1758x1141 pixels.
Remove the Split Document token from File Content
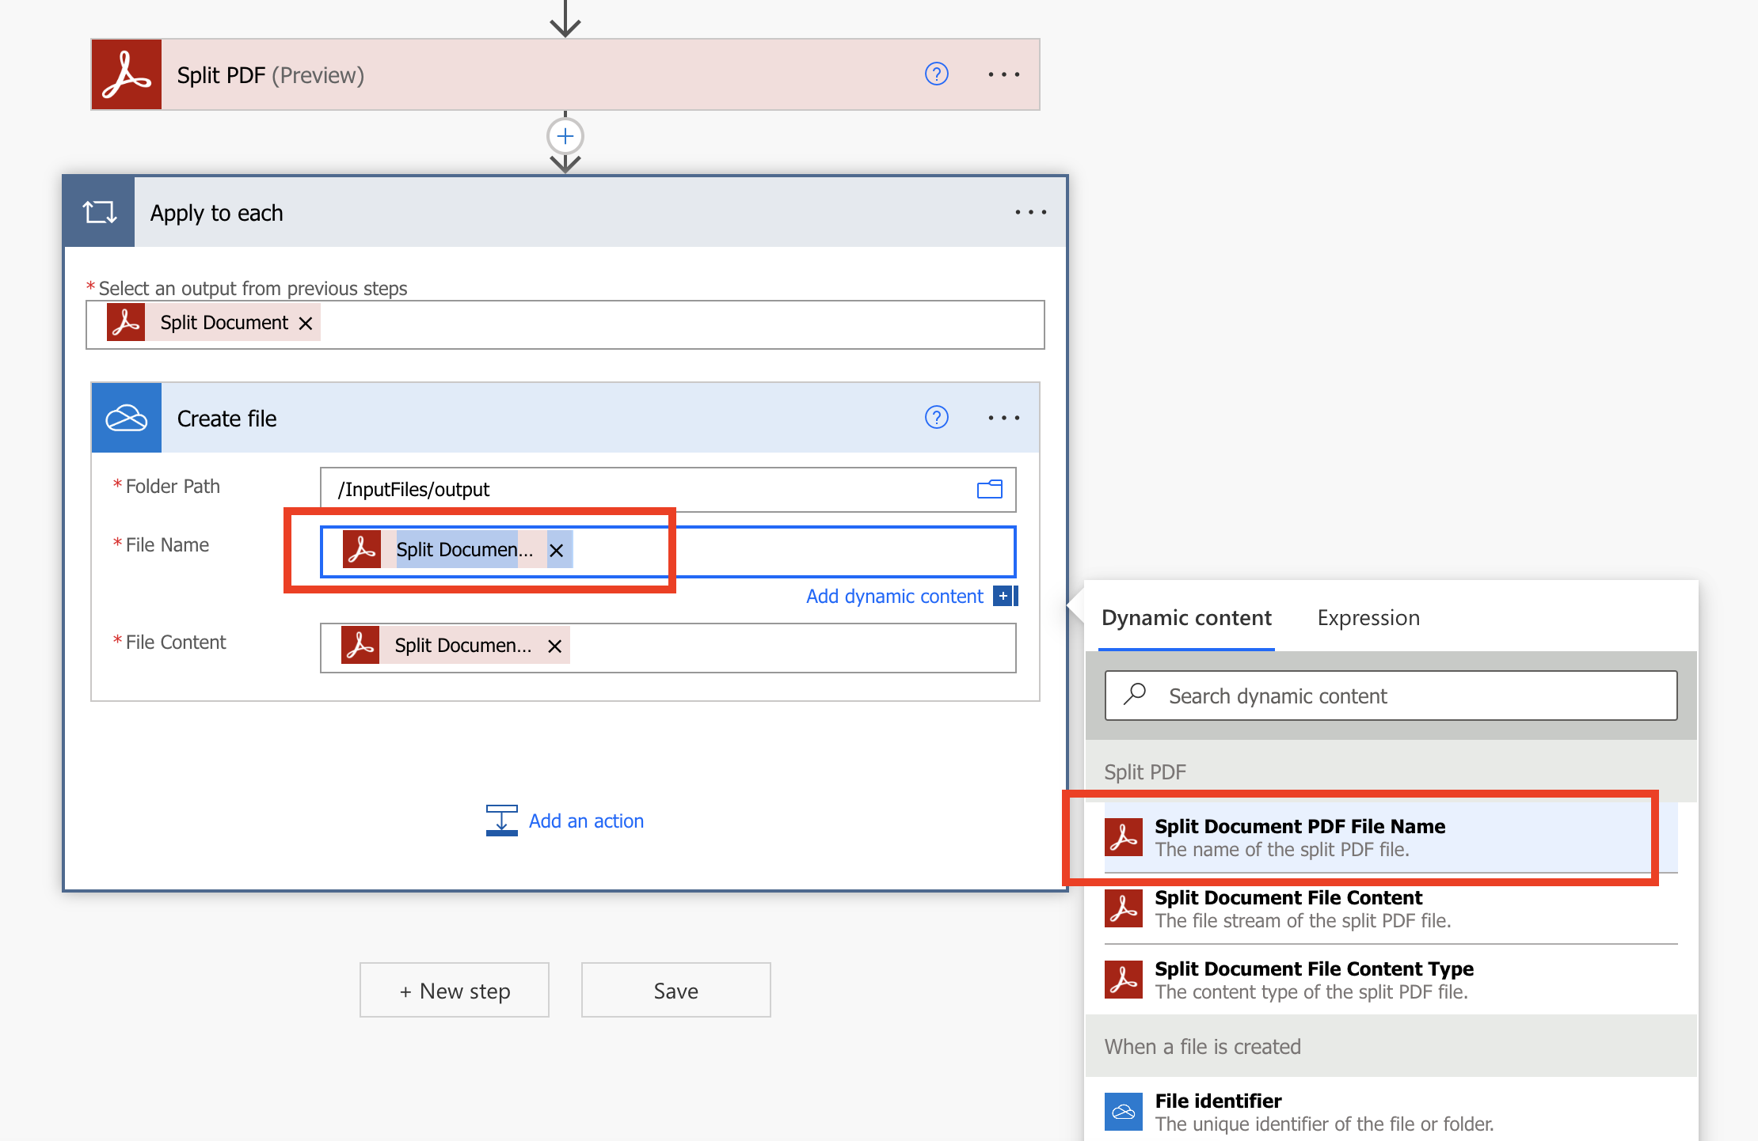(554, 645)
